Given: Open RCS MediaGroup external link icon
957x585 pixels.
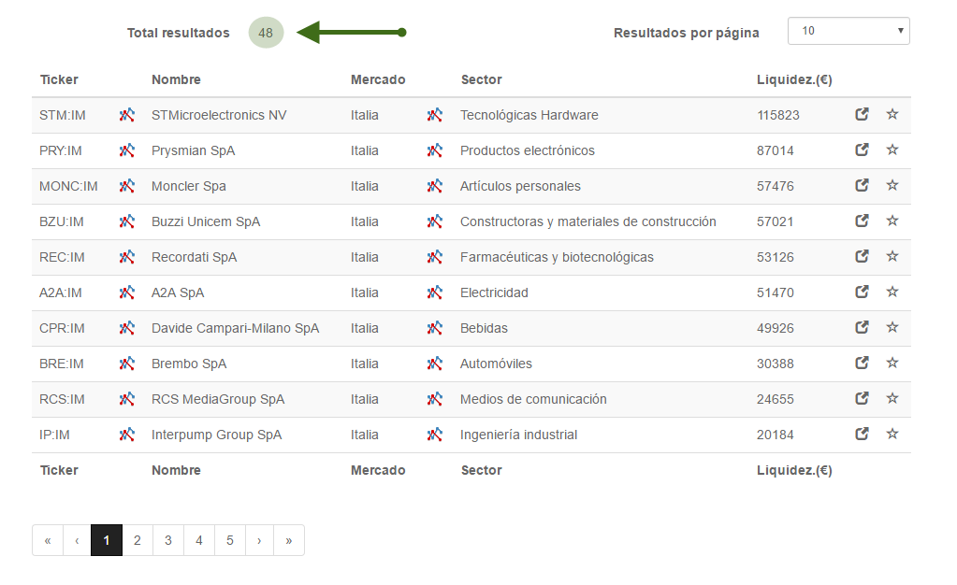Looking at the screenshot, I should coord(862,398).
